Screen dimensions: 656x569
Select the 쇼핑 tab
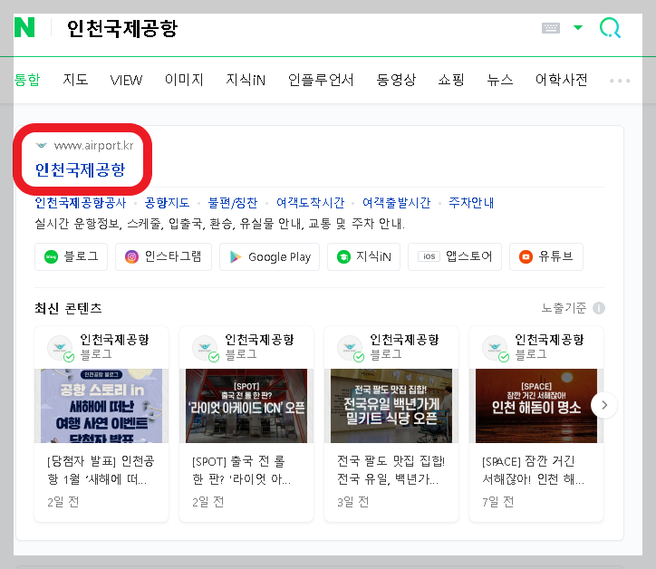pyautogui.click(x=451, y=80)
